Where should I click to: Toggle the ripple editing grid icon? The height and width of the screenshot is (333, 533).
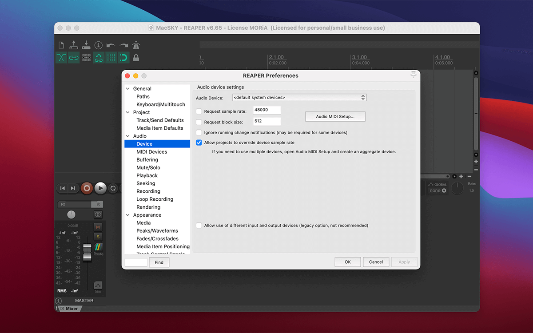click(x=86, y=58)
